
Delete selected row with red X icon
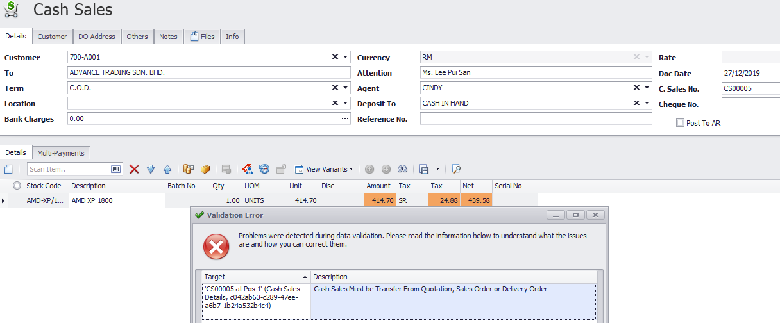[134, 169]
